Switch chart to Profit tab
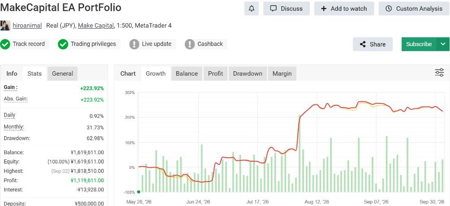Viewport: 450px width, 206px height. click(x=215, y=73)
